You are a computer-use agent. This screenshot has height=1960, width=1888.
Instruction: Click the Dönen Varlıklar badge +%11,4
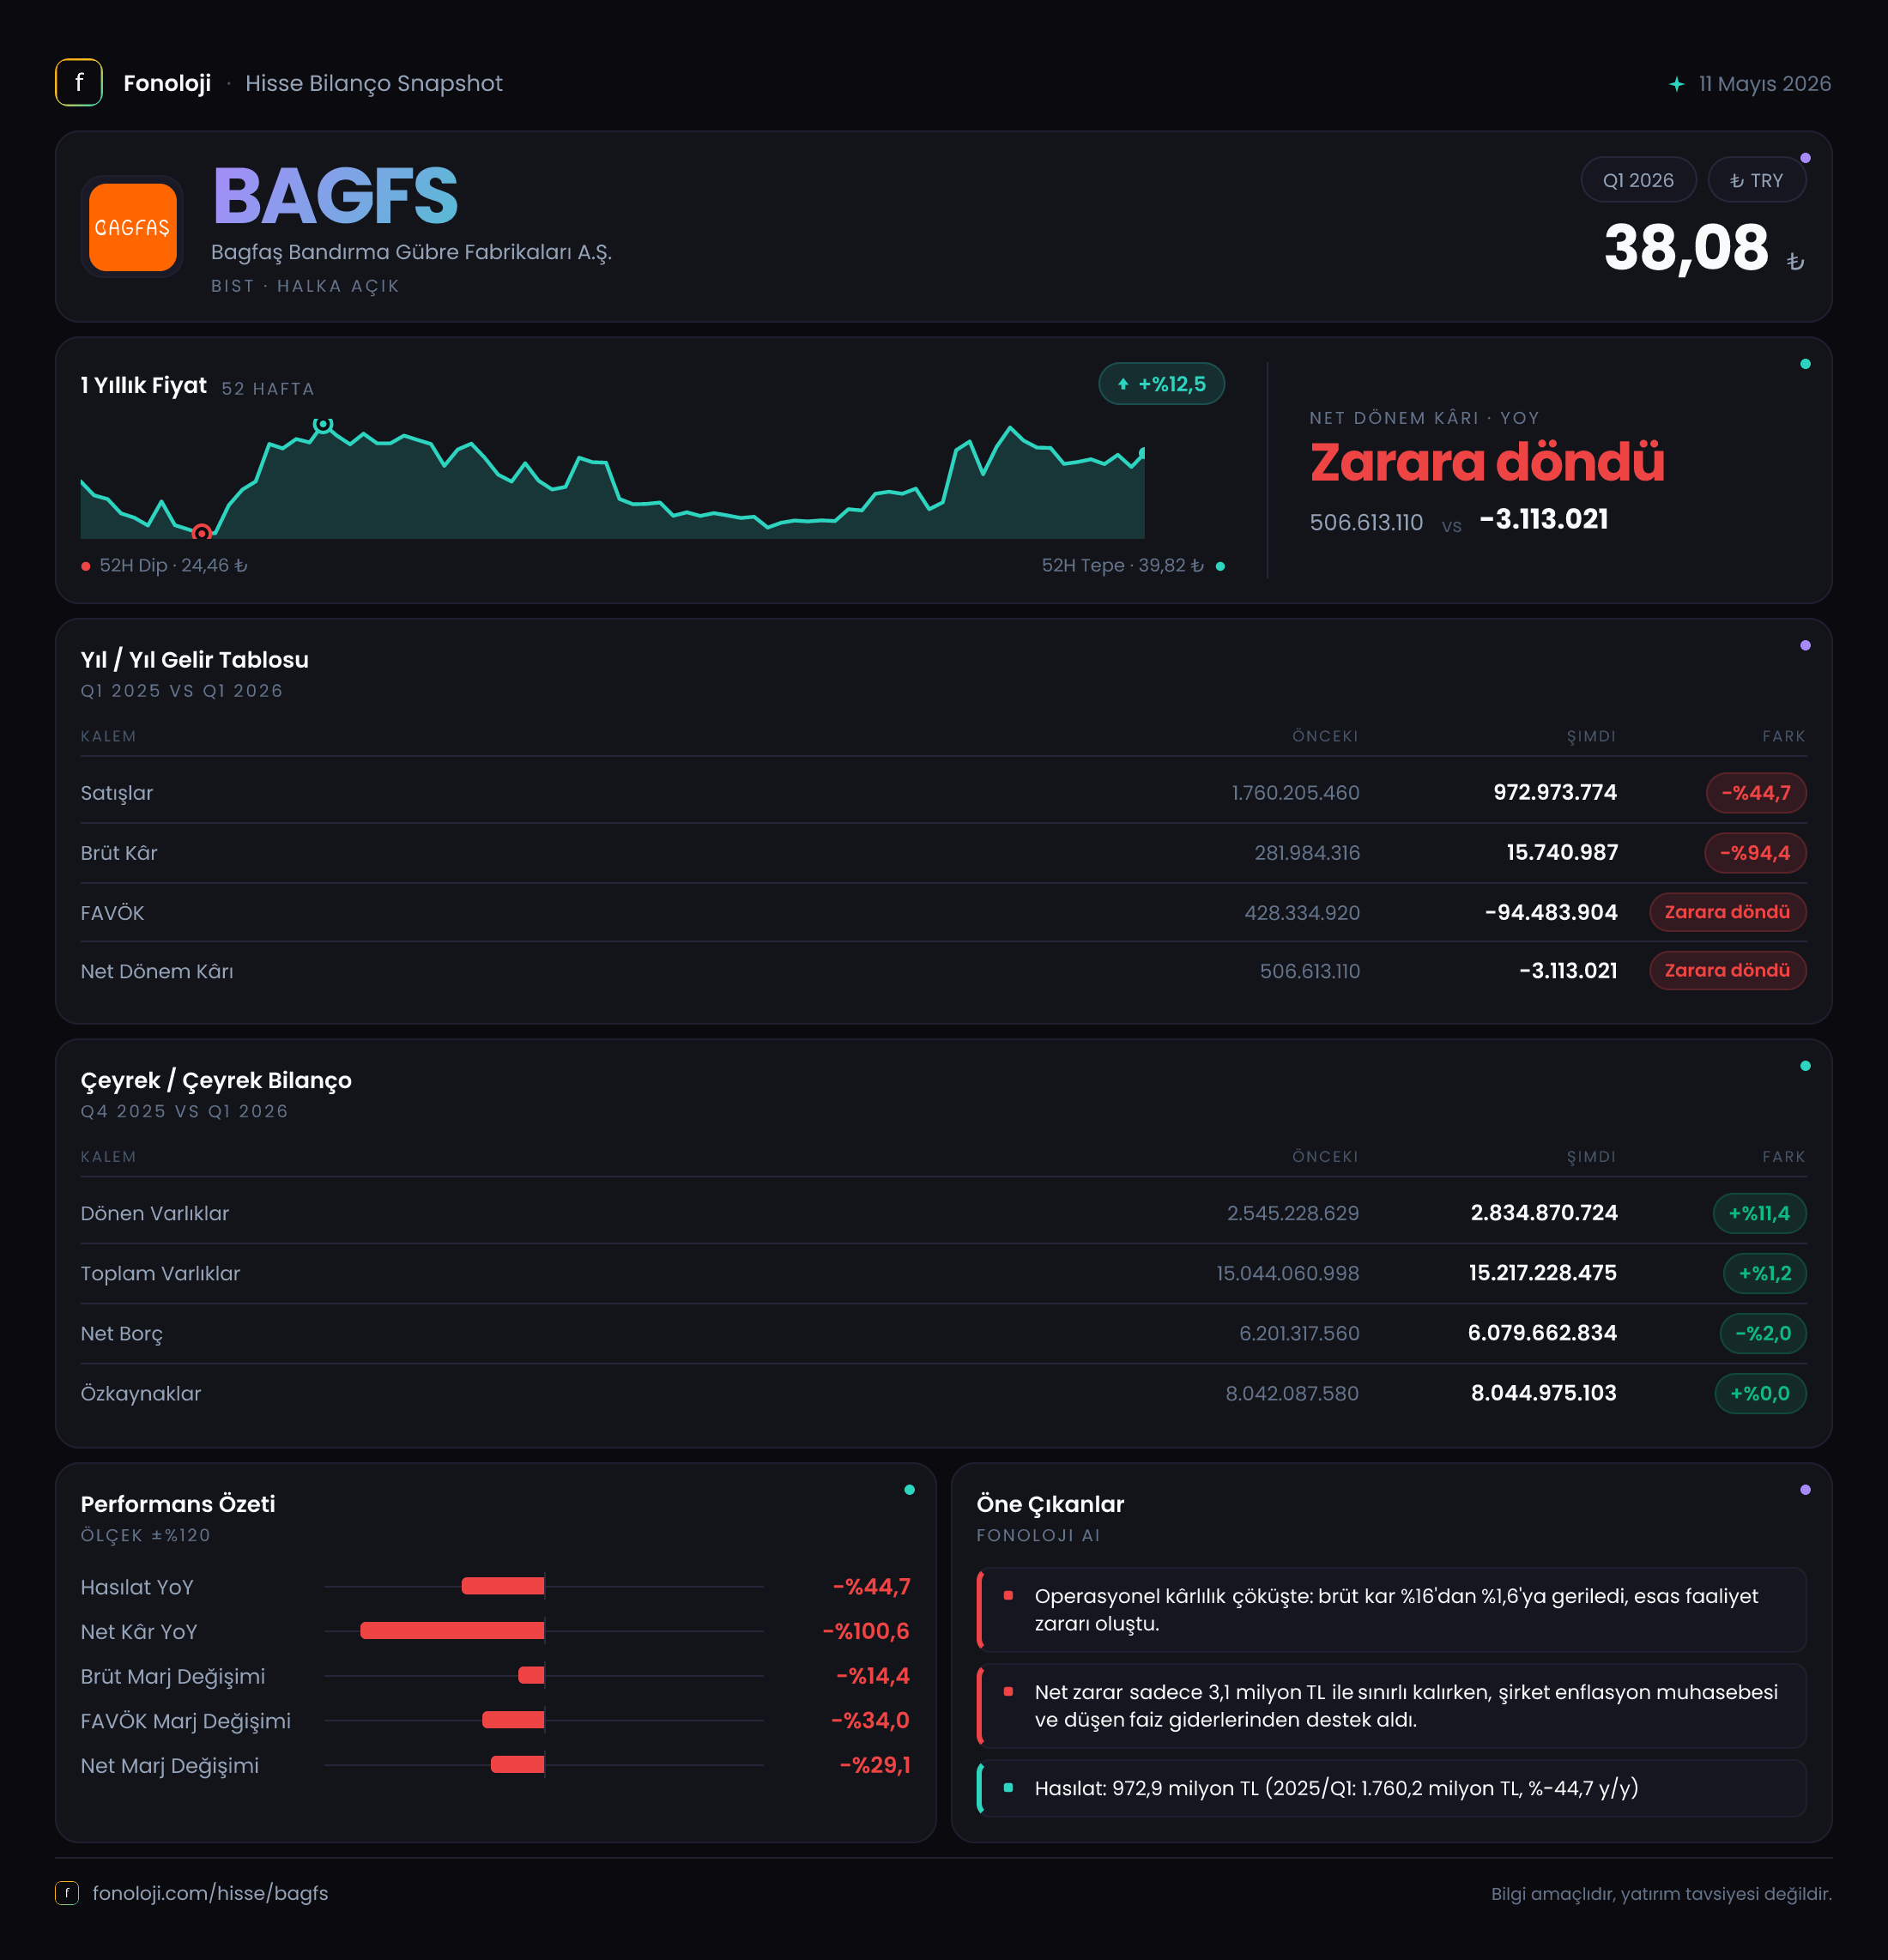[x=1760, y=1213]
